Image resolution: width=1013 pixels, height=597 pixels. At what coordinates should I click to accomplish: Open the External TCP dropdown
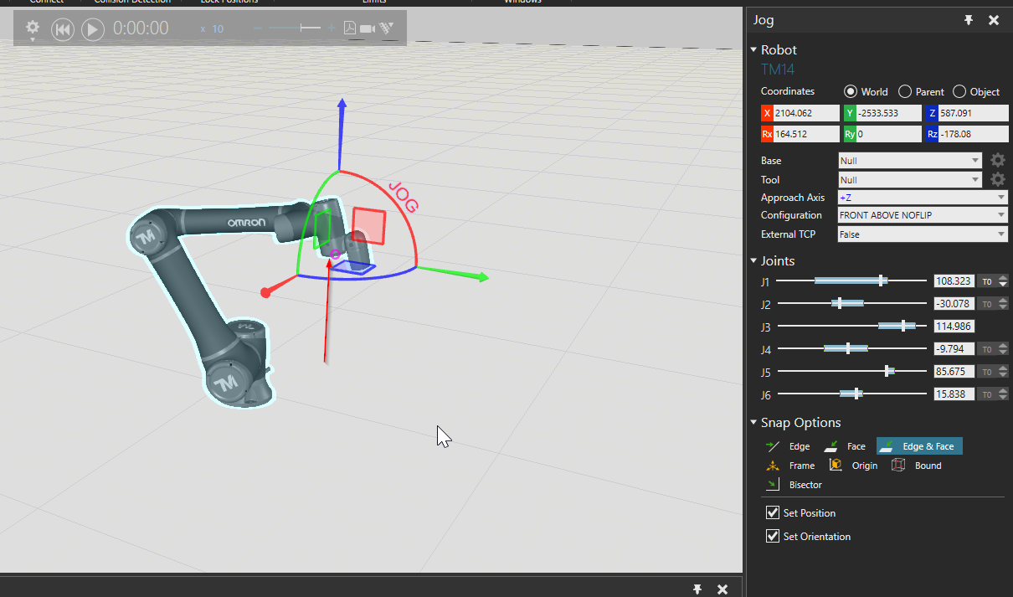click(923, 234)
